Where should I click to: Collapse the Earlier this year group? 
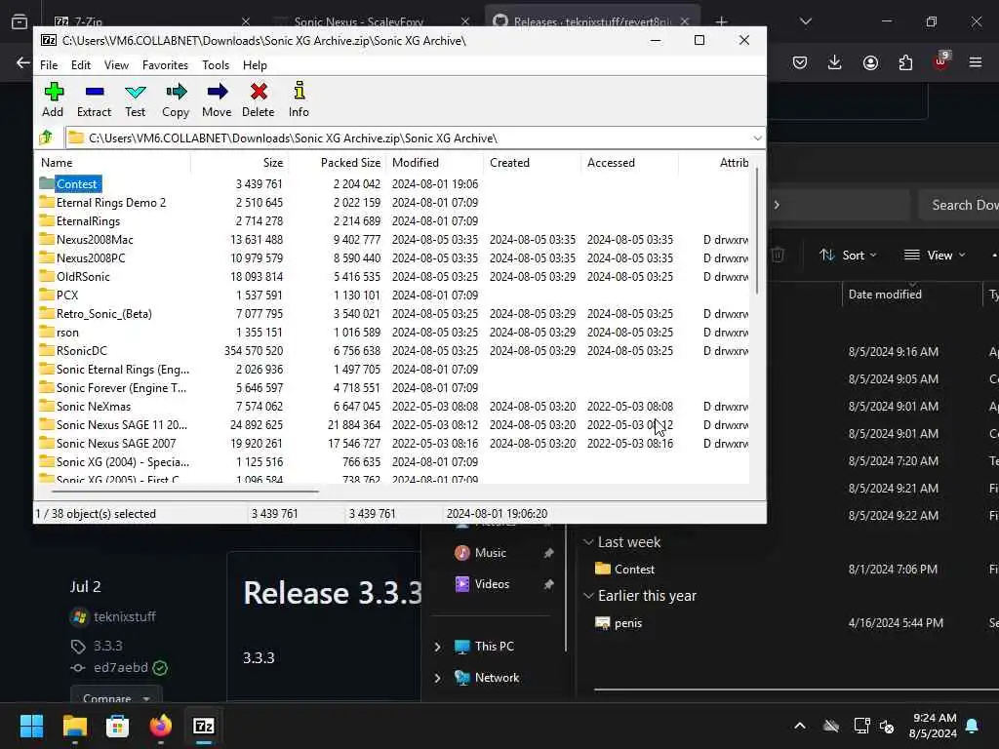point(588,596)
